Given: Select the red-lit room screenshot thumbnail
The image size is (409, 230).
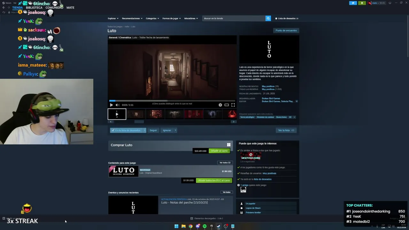Looking at the screenshot, I should [x=193, y=114].
